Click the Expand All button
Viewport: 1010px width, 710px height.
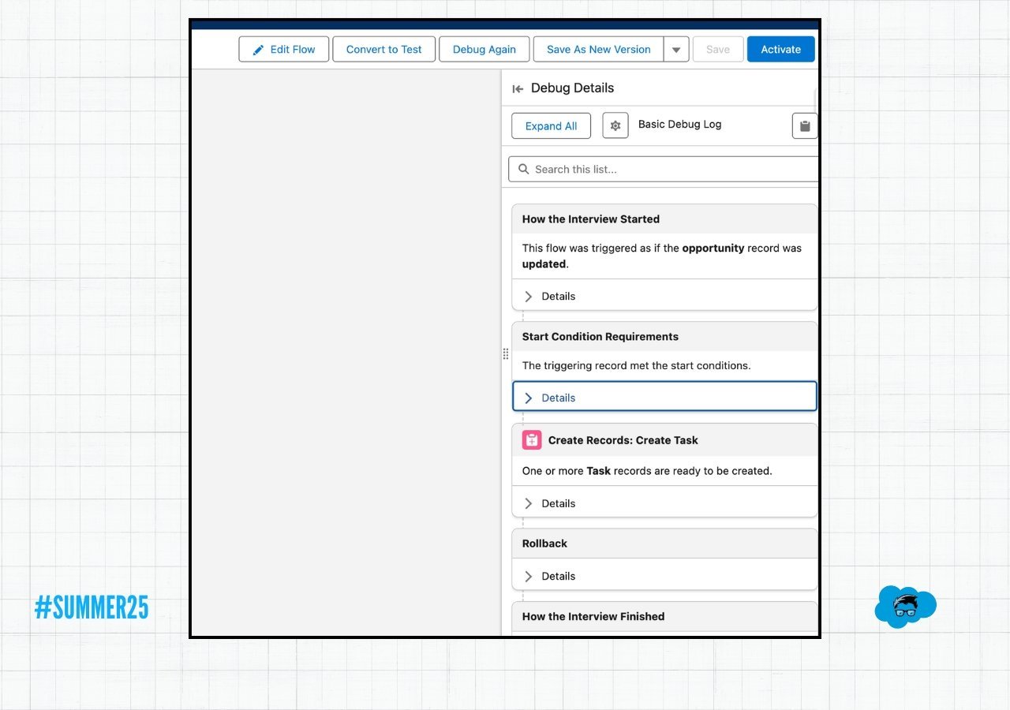[551, 126]
